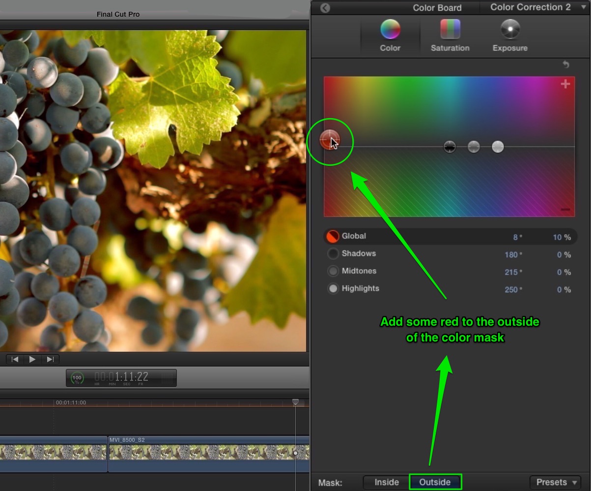This screenshot has height=491, width=591.
Task: Switch to the Exposure tab
Action: (510, 35)
